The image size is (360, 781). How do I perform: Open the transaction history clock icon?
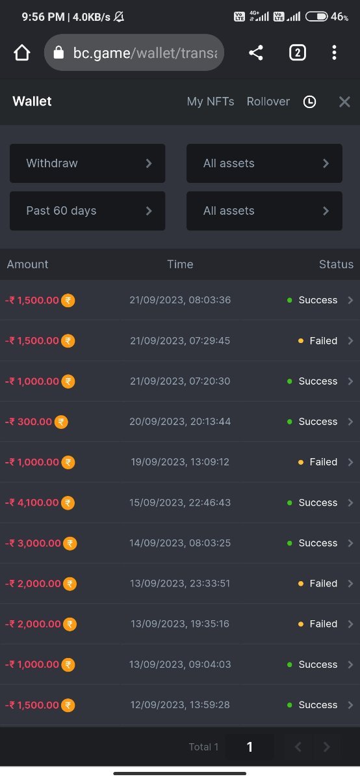(x=310, y=102)
